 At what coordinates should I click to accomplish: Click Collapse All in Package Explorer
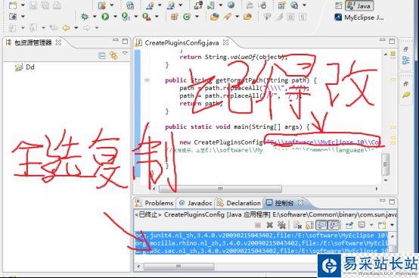pyautogui.click(x=102, y=55)
